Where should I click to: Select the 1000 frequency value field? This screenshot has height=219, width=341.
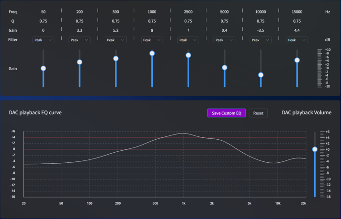pos(152,12)
